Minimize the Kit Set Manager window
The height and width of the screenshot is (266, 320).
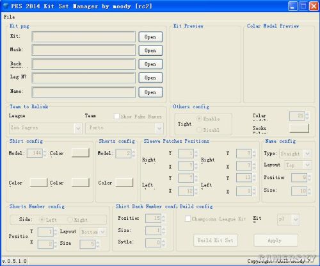[x=292, y=6]
